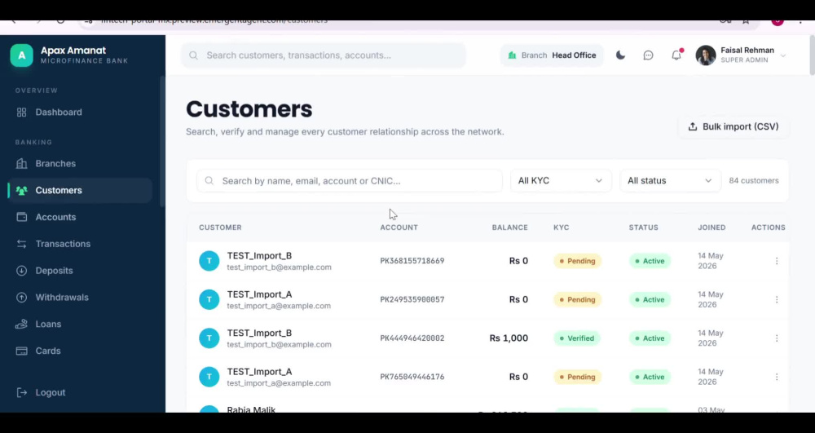Expand the Faisal Rehman user menu chevron
The width and height of the screenshot is (815, 433).
pyautogui.click(x=782, y=55)
